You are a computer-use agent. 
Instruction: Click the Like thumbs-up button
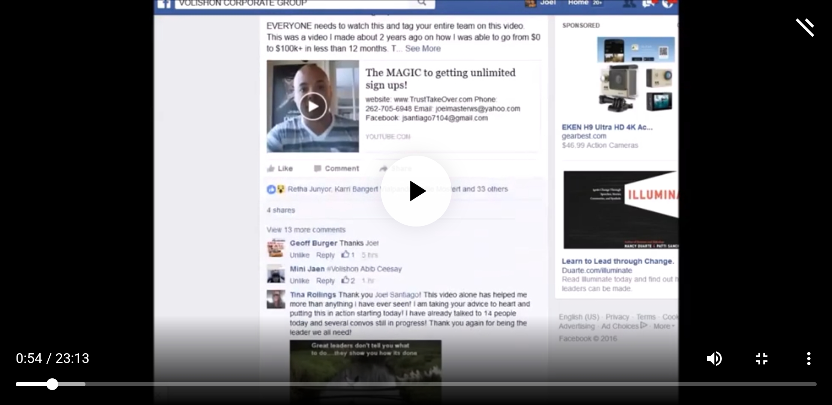280,169
